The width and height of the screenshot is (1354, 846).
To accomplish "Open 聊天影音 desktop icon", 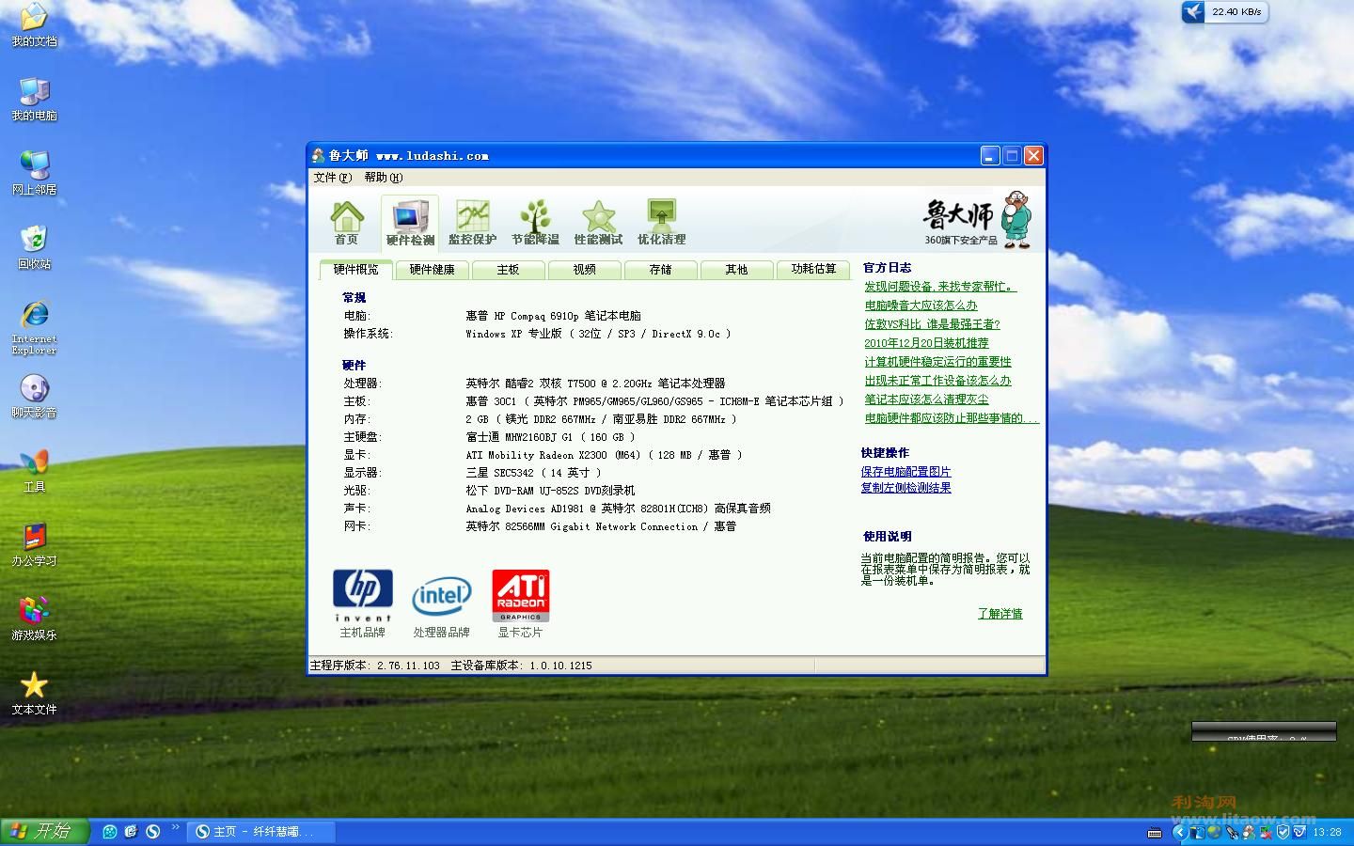I will point(34,397).
